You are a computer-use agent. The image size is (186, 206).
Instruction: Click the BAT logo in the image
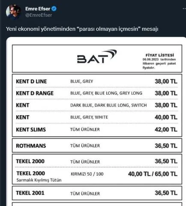coord(97,57)
